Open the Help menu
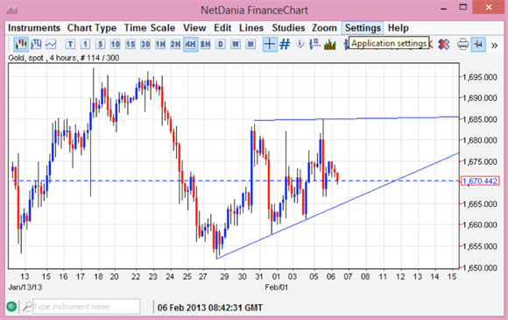This screenshot has height=320, width=508. (399, 28)
